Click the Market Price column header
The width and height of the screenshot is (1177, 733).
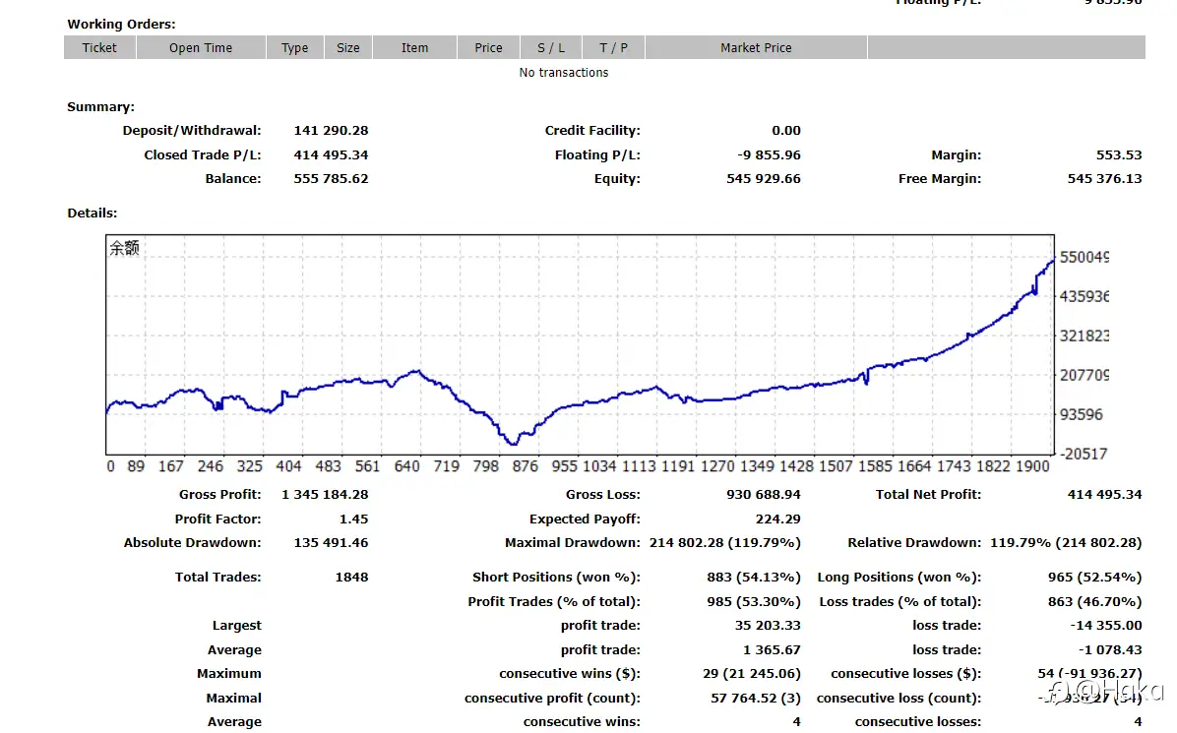[x=756, y=47]
